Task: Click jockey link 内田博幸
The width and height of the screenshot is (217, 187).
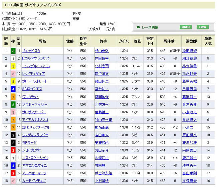Action: coord(102,58)
